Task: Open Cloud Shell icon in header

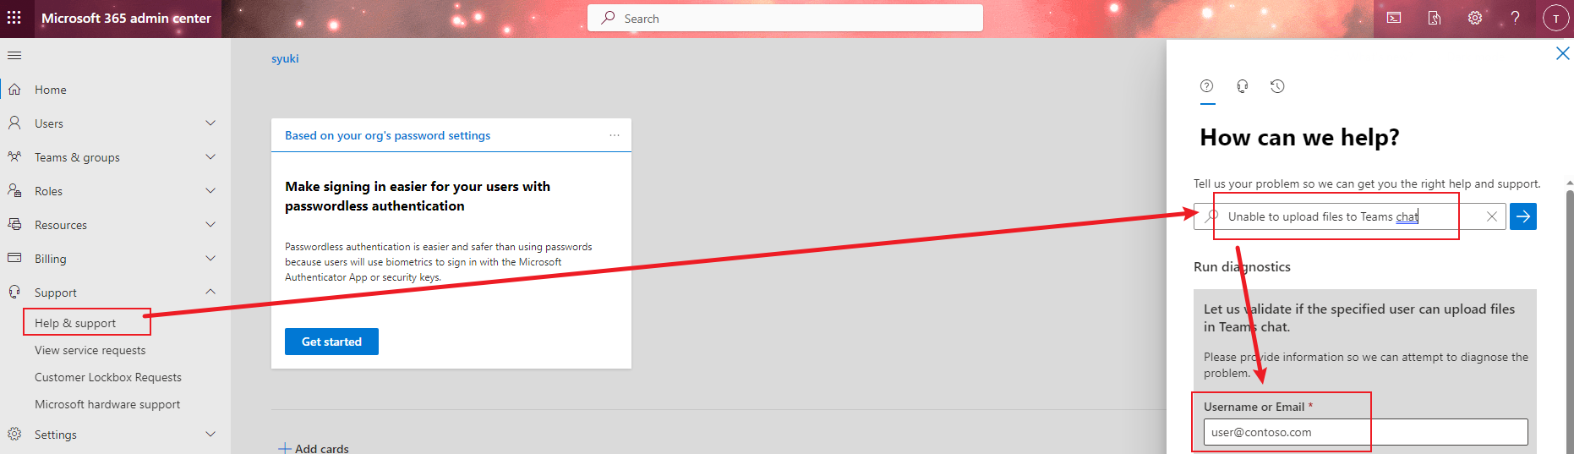Action: [x=1394, y=18]
